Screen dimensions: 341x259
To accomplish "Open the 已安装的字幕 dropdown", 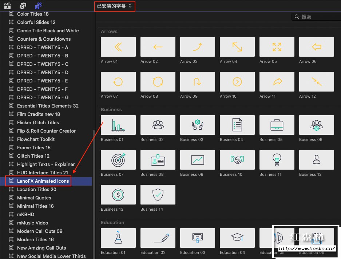I will (114, 6).
